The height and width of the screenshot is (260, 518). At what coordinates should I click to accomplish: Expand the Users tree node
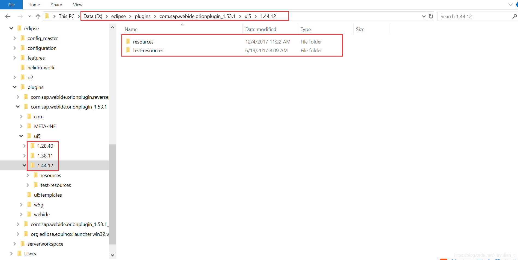pos(11,253)
